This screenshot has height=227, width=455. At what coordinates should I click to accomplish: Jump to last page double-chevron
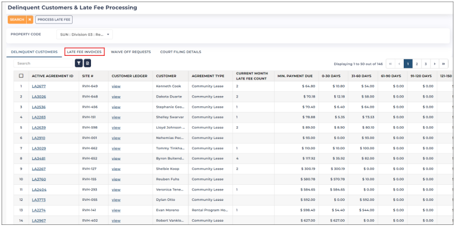tap(443, 64)
